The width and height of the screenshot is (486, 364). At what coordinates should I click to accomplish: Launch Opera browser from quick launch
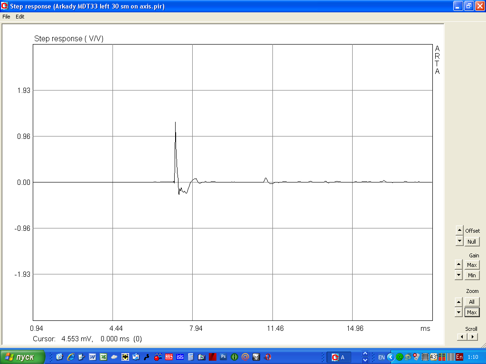(268, 357)
